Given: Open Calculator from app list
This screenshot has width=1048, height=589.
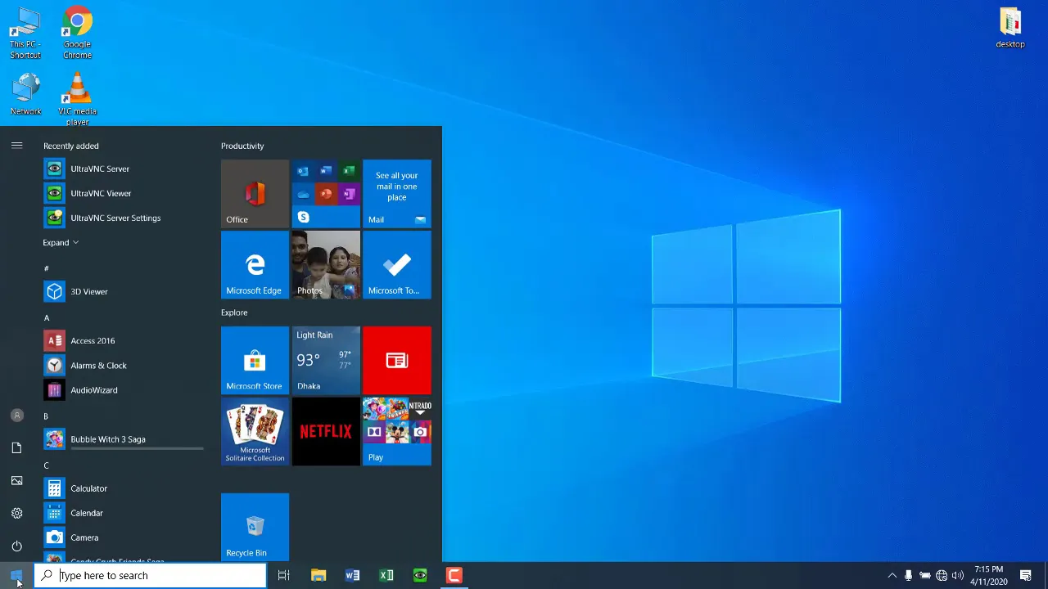Looking at the screenshot, I should [x=123, y=488].
